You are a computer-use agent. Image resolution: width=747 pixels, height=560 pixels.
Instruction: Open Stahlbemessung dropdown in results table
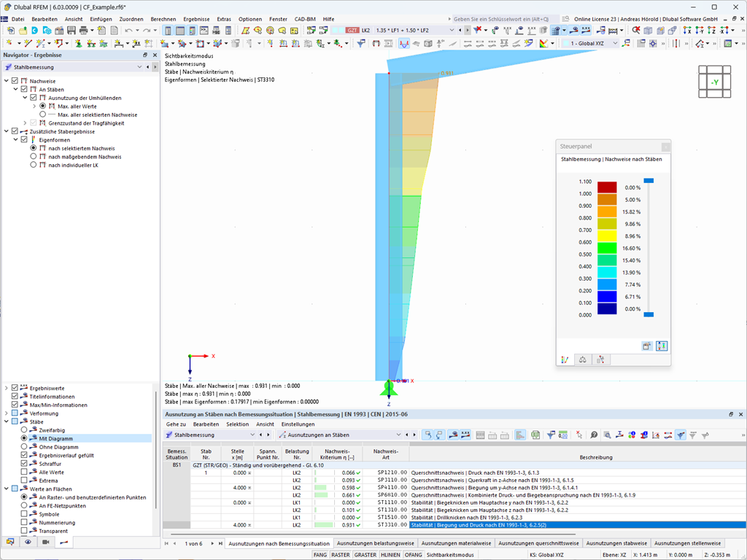click(252, 435)
